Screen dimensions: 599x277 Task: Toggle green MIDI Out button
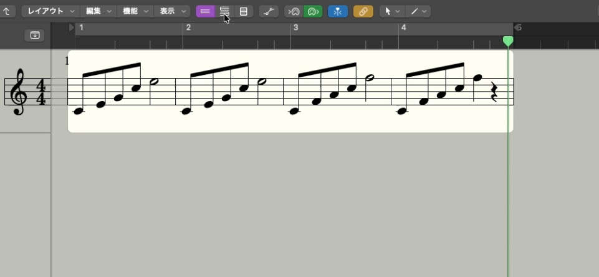(x=313, y=11)
